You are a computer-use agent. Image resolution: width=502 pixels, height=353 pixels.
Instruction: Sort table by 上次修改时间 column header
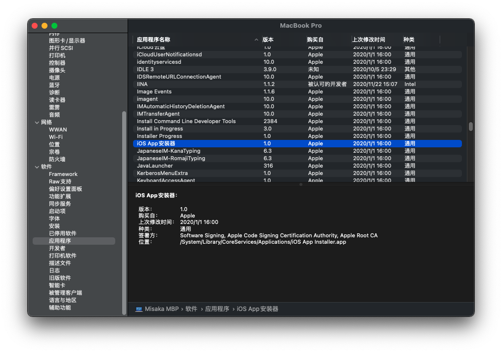tap(368, 40)
